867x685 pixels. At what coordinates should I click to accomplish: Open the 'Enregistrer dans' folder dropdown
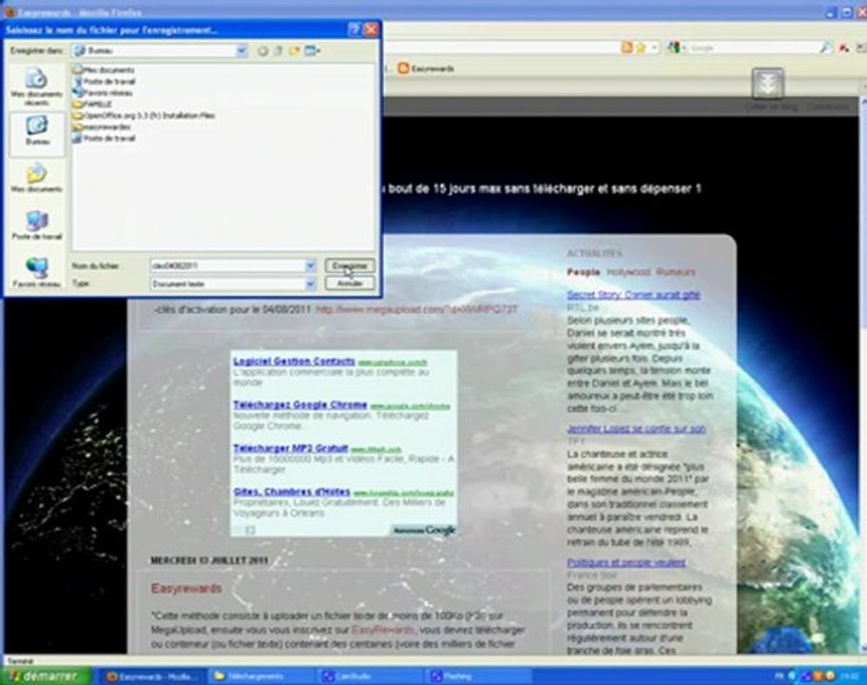[241, 51]
